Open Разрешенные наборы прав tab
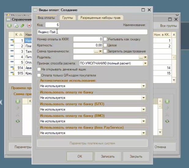189x168 pixels. [x=100, y=18]
